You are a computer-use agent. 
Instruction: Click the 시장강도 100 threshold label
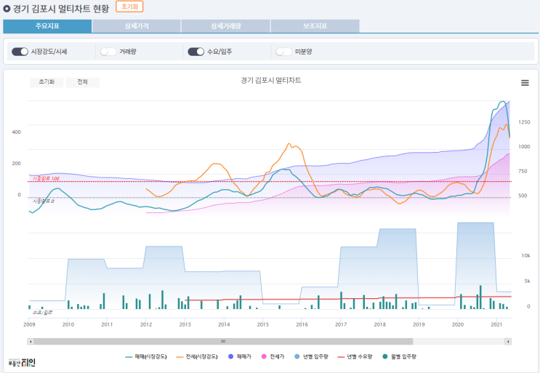pyautogui.click(x=46, y=178)
